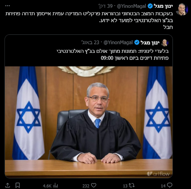
Task: Click the reply speech bubble icon
Action: pos(170,185)
